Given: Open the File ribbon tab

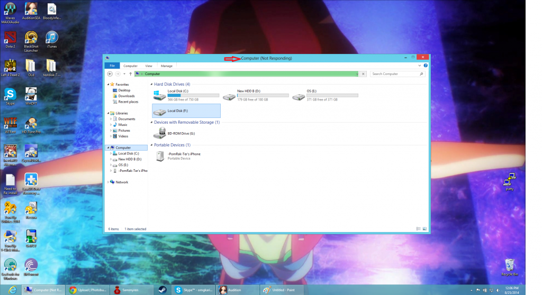Looking at the screenshot, I should pyautogui.click(x=112, y=66).
